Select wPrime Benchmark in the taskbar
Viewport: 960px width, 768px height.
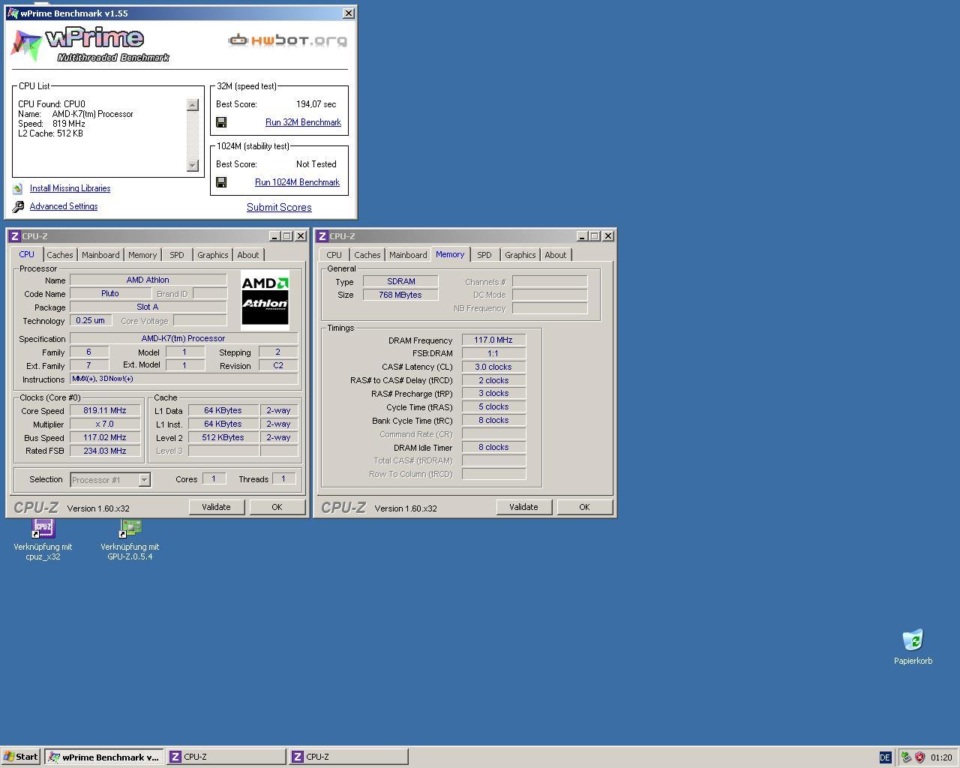[103, 757]
